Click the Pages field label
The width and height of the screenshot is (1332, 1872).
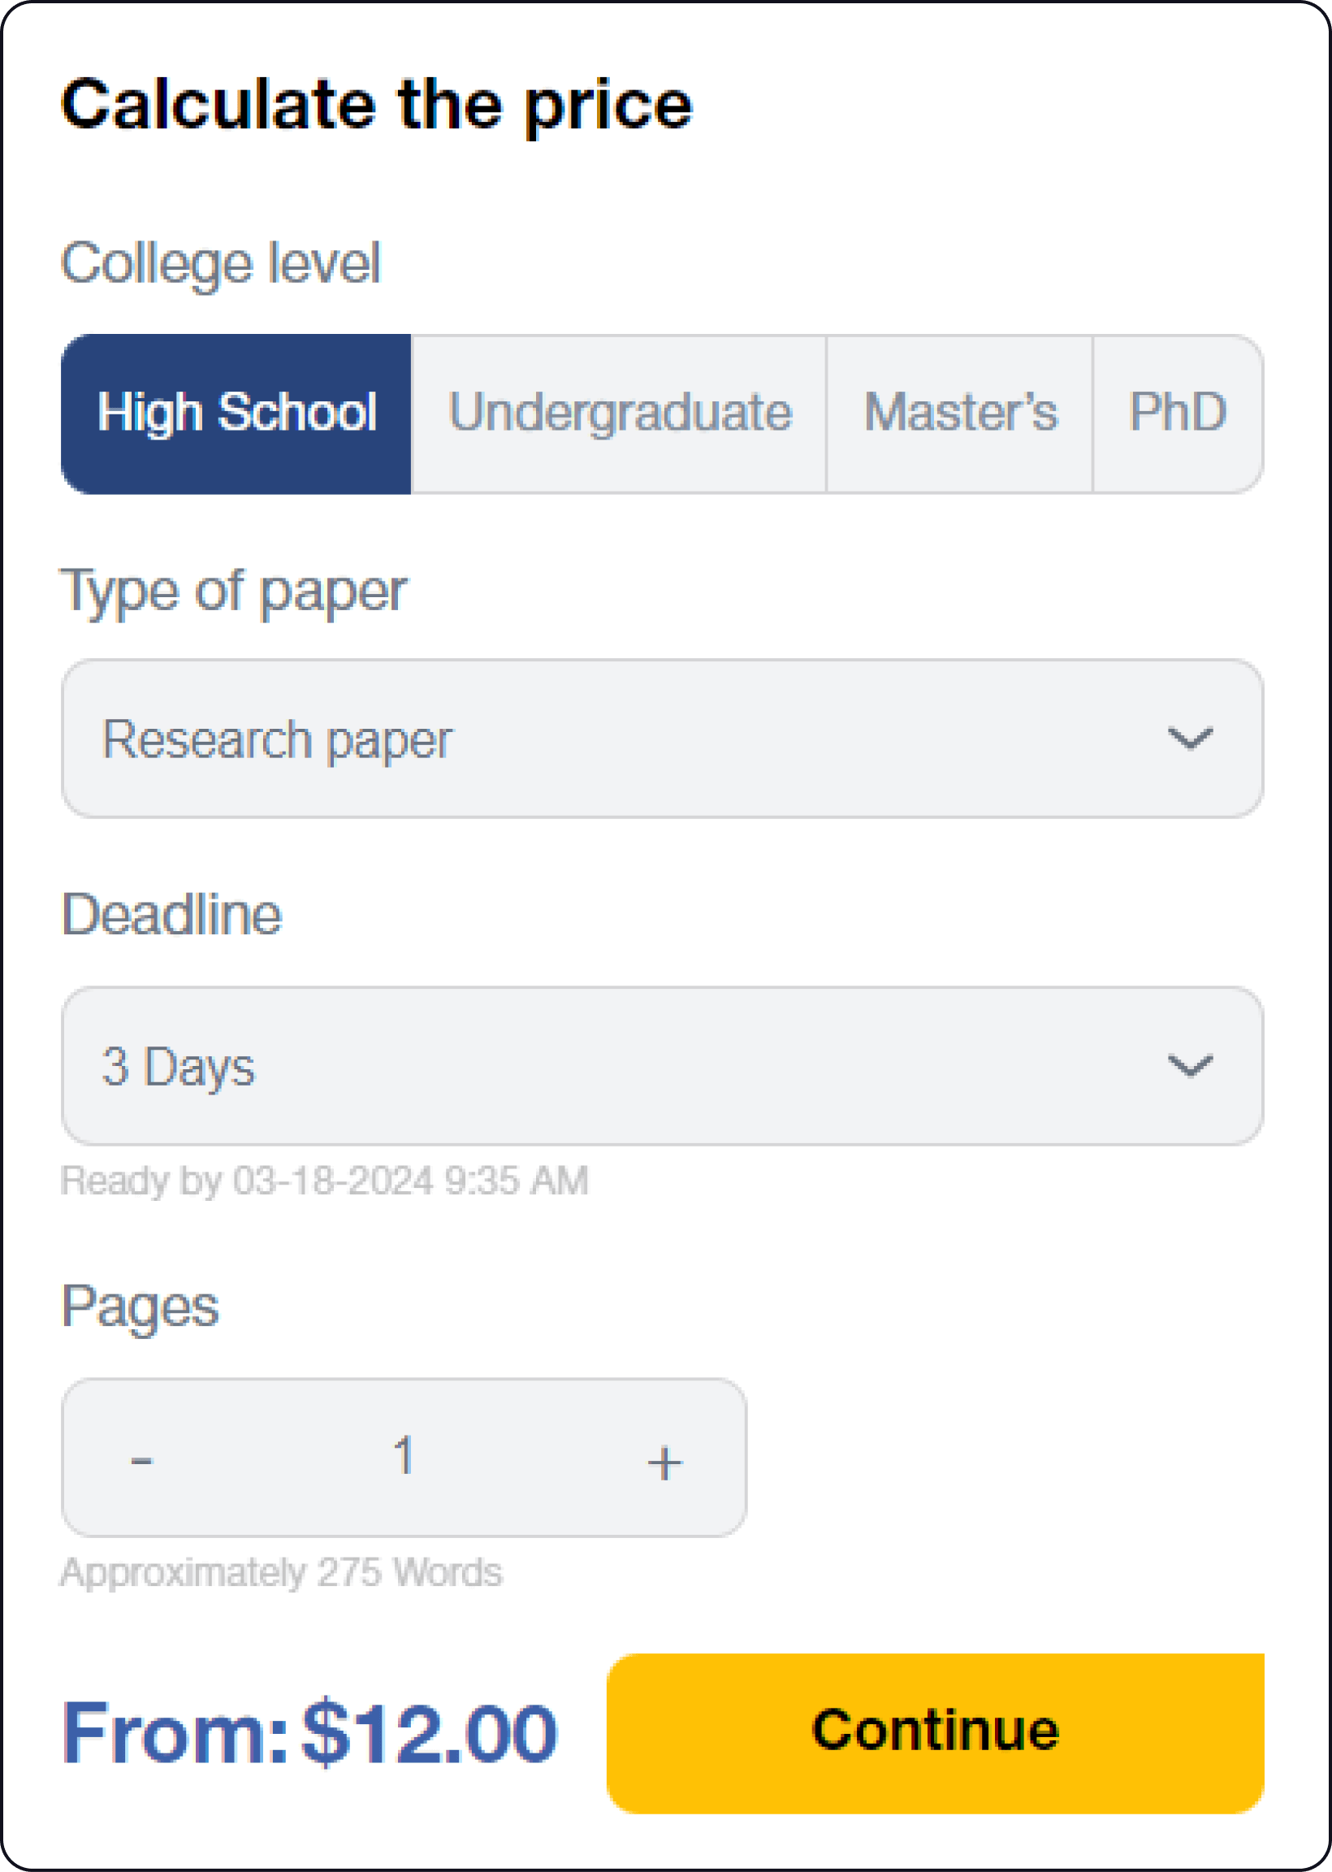point(141,1306)
